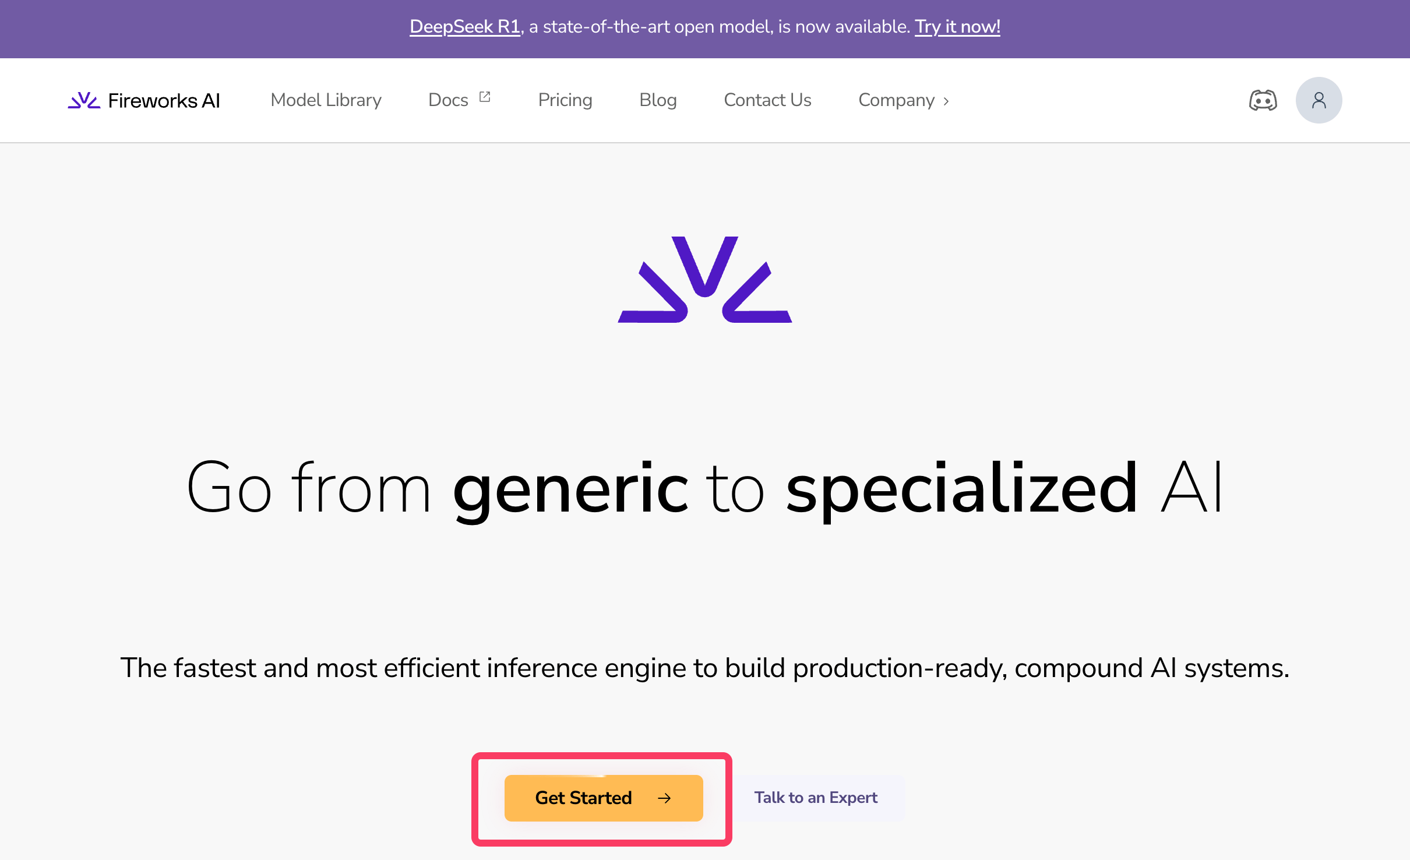
Task: Open the Company dropdown menu
Action: [x=896, y=100]
